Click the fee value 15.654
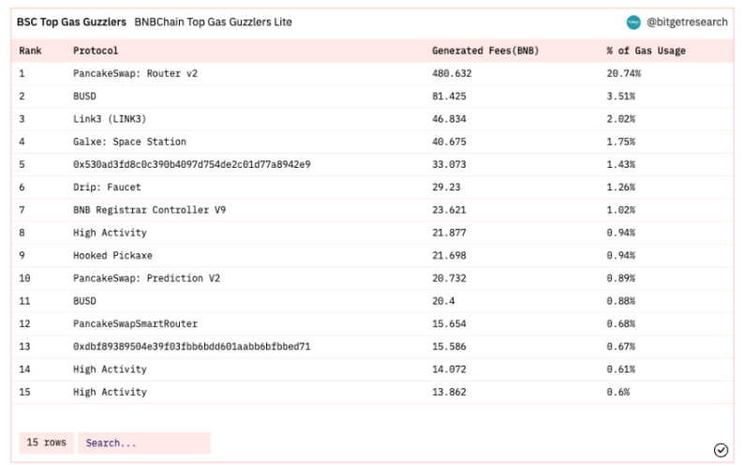 pyautogui.click(x=449, y=323)
